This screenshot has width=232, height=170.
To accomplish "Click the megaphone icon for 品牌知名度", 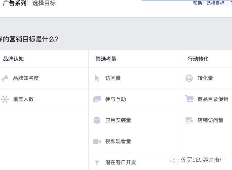I will click(x=5, y=78).
